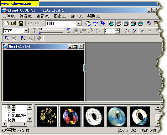
Task: Toggle the third face-selection box icon
Action: (126, 23)
